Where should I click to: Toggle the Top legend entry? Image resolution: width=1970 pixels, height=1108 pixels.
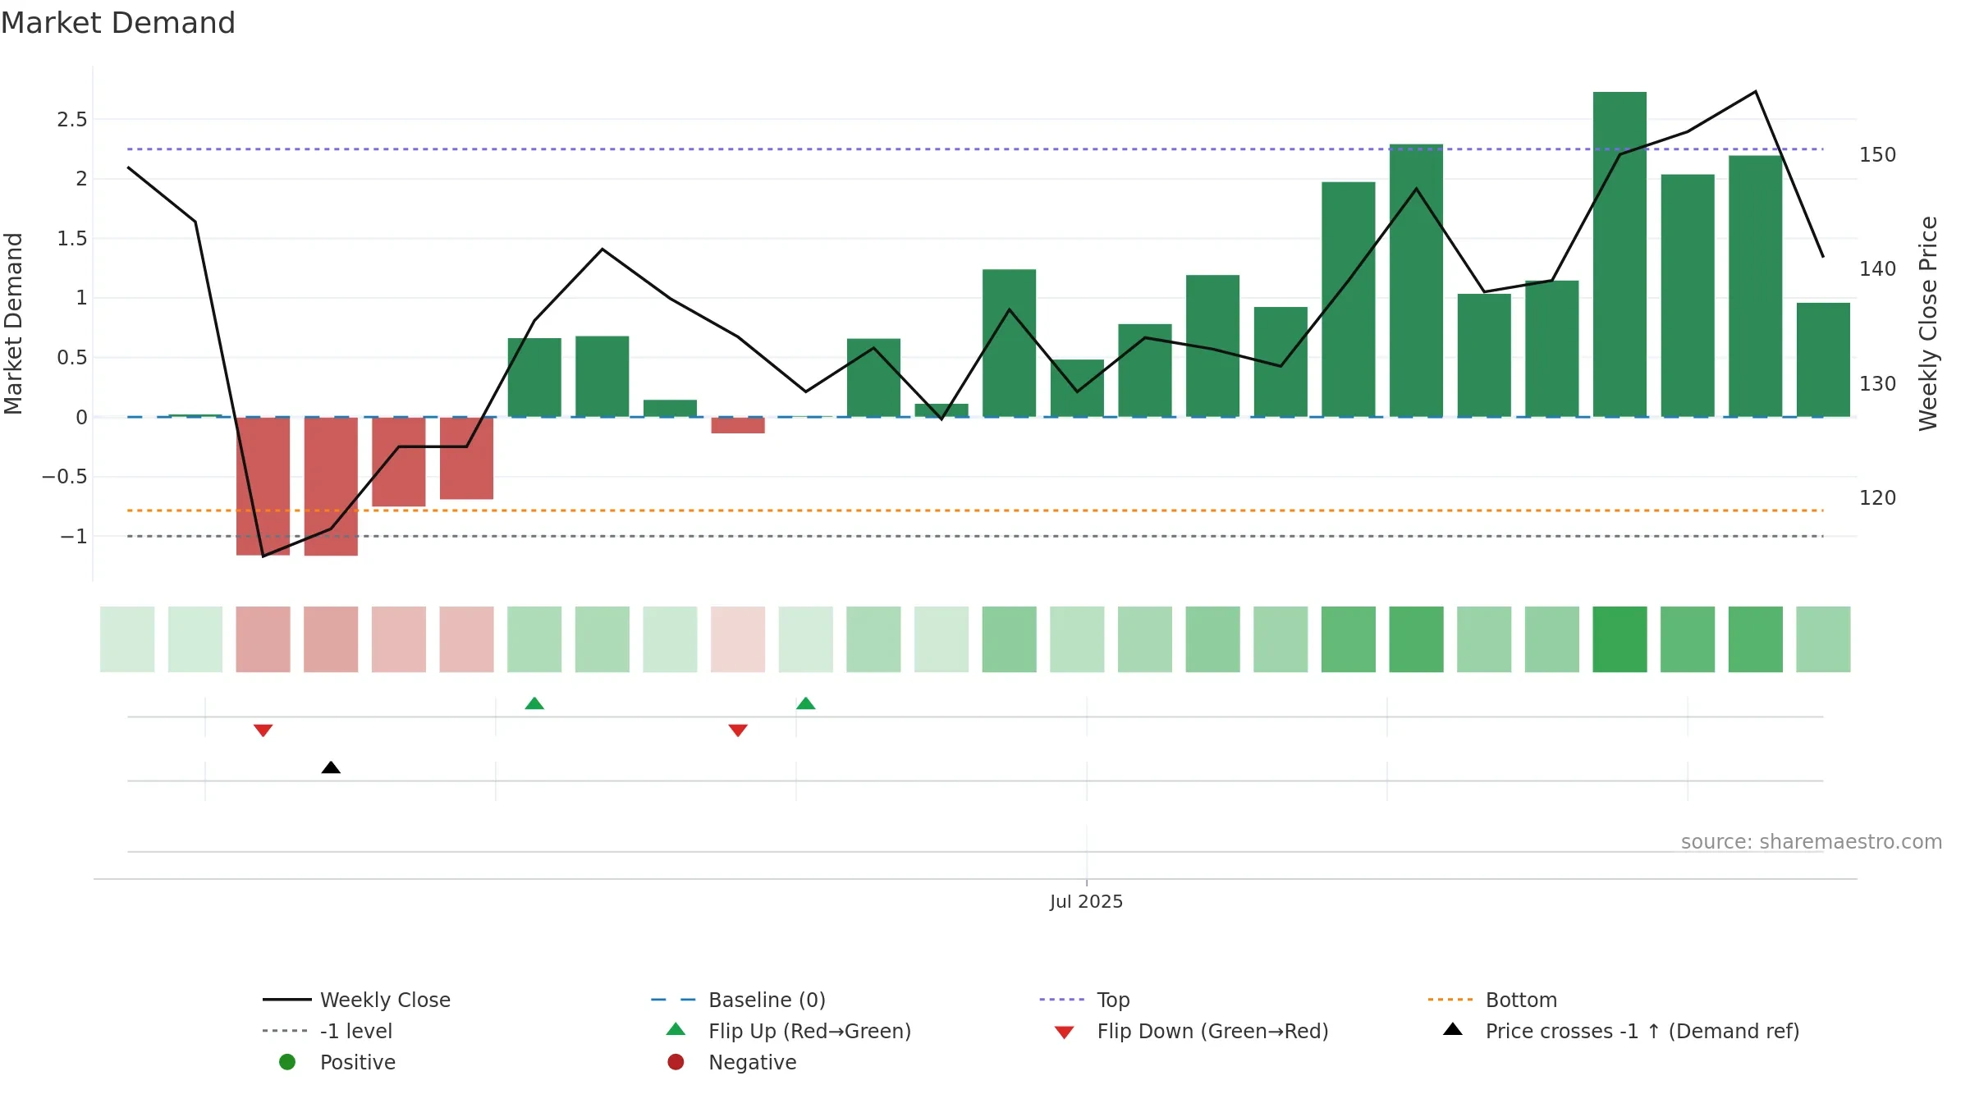pyautogui.click(x=1084, y=1000)
